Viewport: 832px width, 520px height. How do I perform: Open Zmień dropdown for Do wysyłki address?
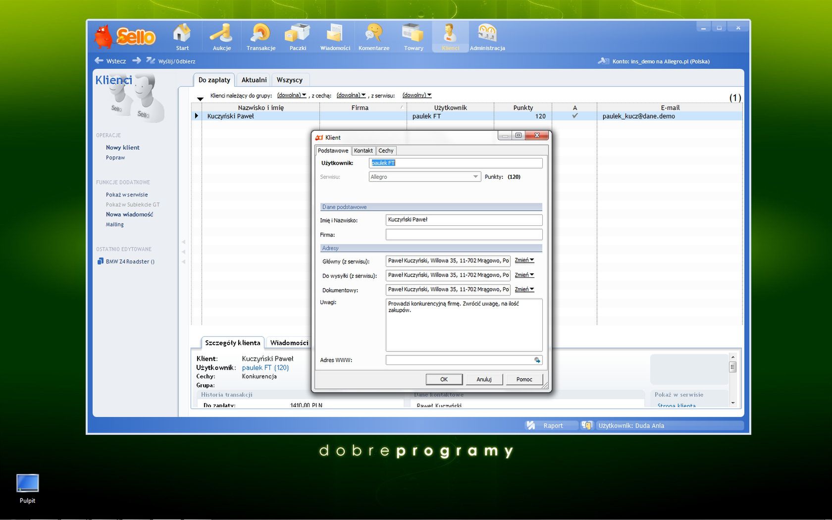[524, 275]
